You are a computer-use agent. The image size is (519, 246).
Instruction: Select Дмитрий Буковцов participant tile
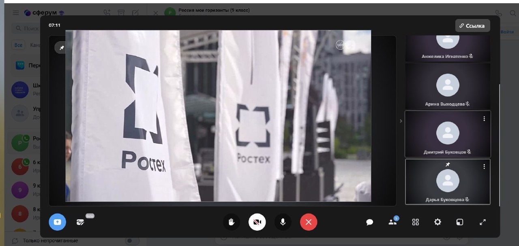(448, 134)
